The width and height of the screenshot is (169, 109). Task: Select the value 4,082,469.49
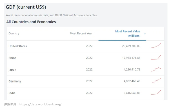point(132,81)
